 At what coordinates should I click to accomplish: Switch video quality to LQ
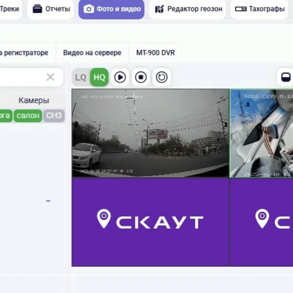pos(81,77)
